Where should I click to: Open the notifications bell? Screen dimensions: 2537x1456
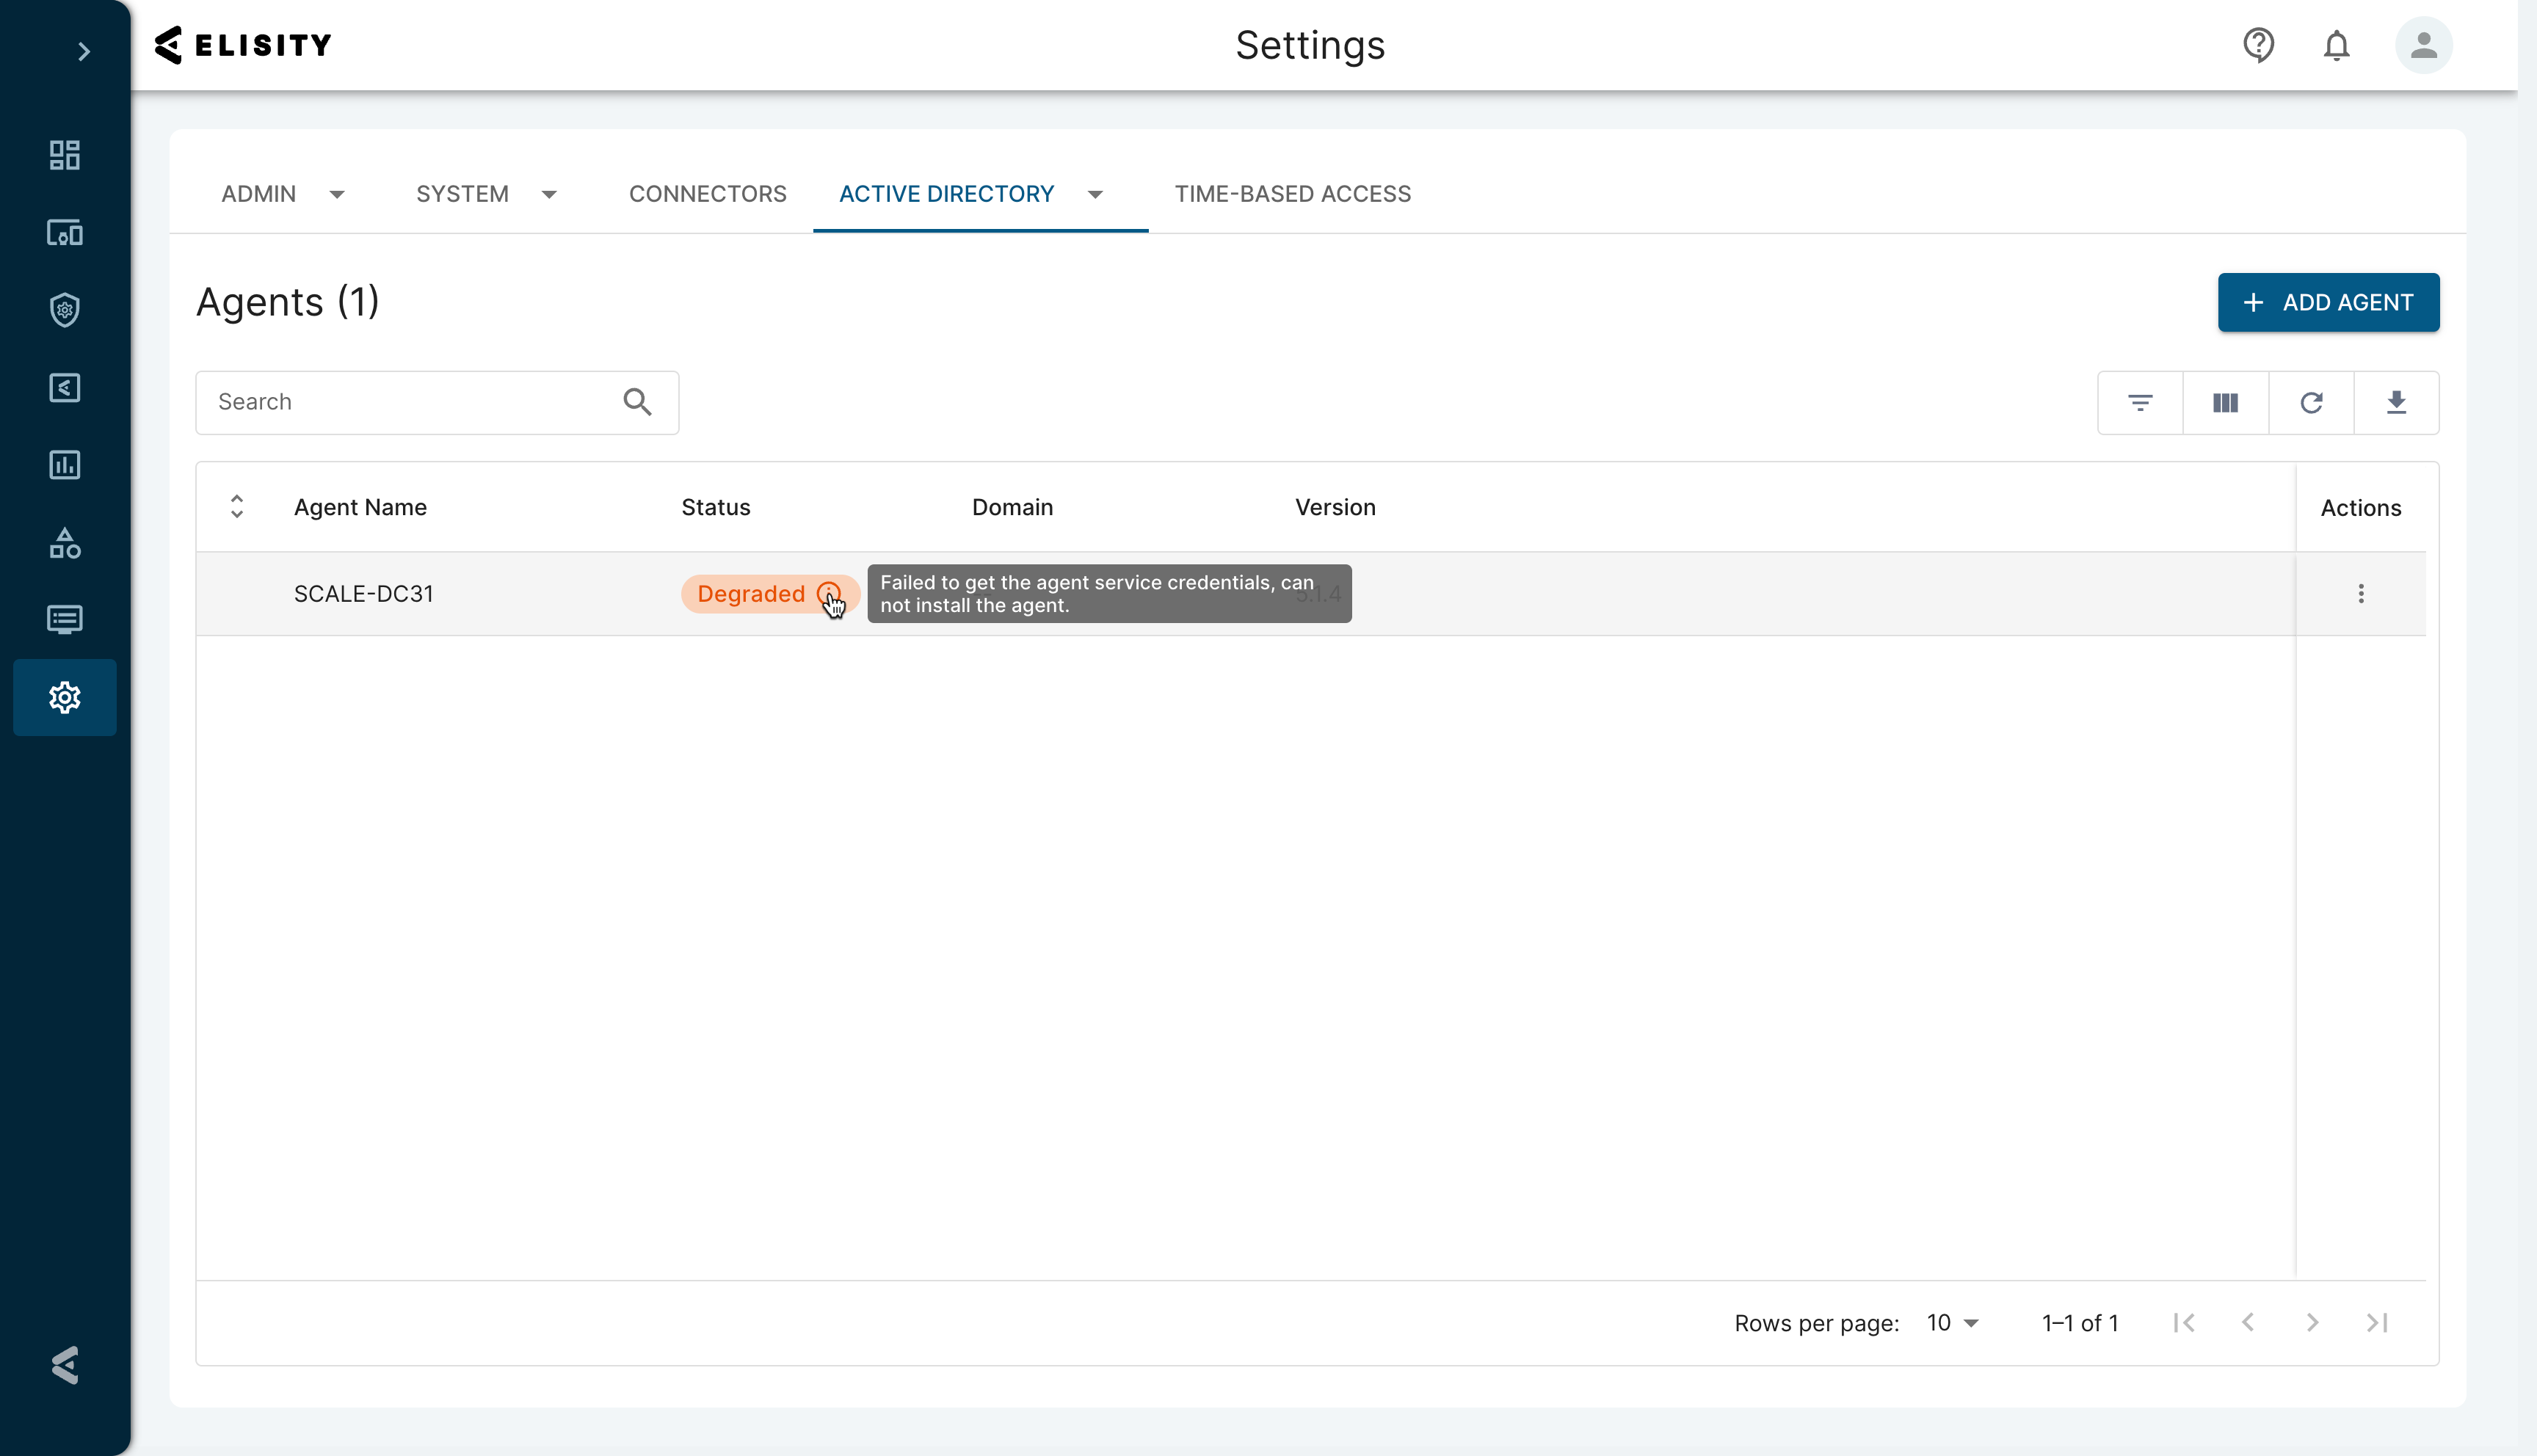pos(2337,45)
